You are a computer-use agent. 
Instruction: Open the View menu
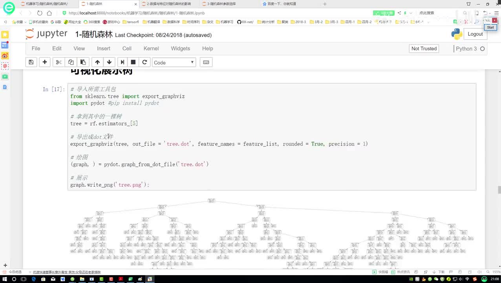[x=79, y=48]
